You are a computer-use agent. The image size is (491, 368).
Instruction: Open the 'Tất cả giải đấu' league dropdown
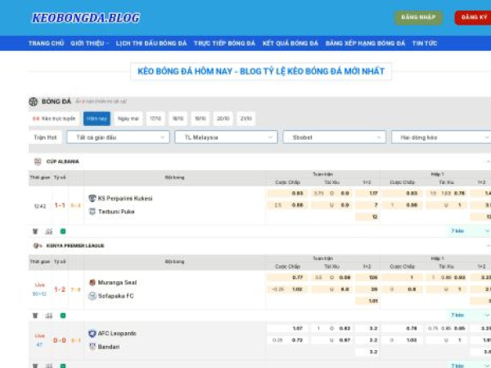(118, 137)
